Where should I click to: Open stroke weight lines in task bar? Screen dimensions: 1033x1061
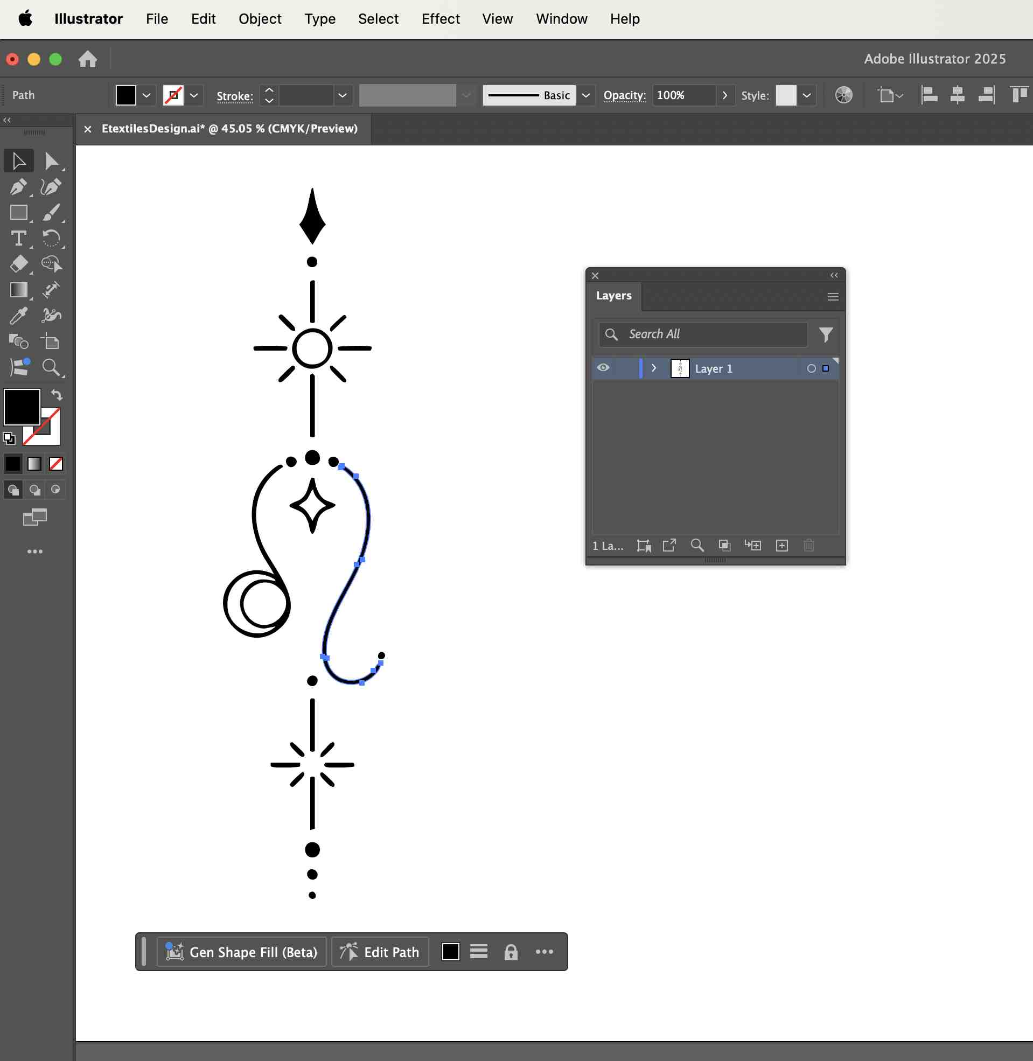click(478, 952)
